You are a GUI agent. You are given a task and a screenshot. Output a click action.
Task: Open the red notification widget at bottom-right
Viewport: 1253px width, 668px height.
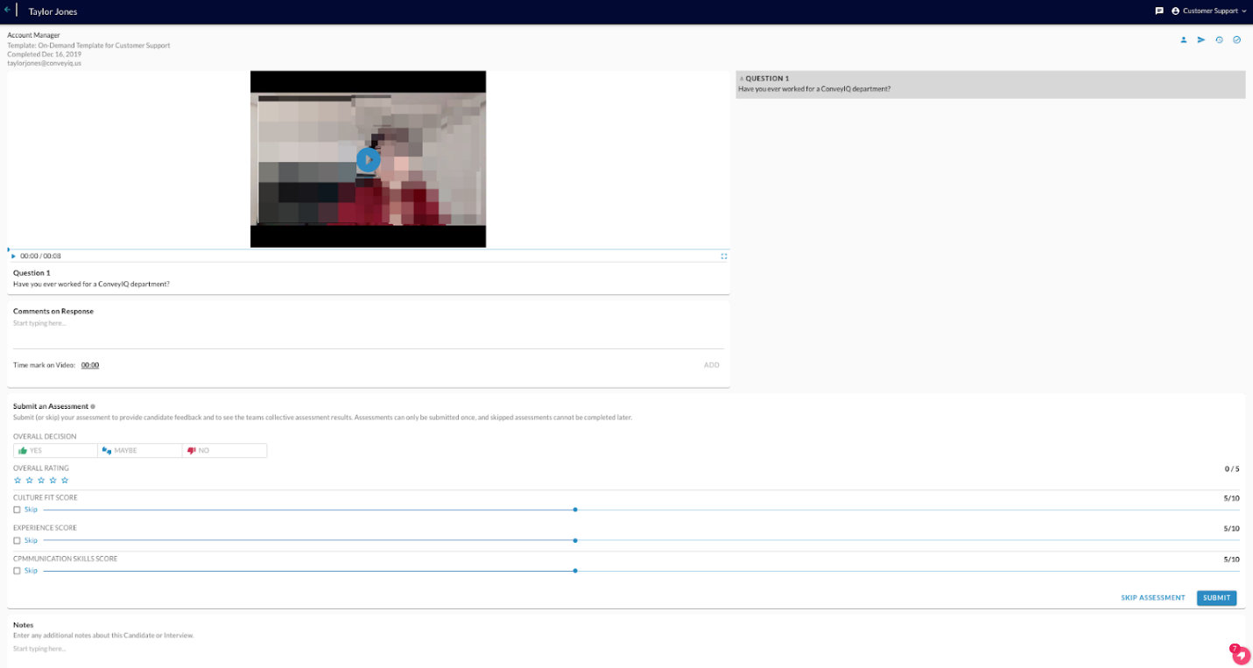pyautogui.click(x=1240, y=654)
